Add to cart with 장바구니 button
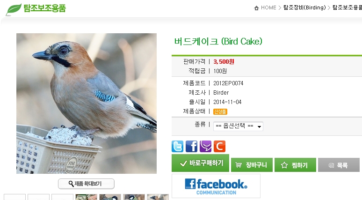The image size is (362, 200). pos(252,165)
